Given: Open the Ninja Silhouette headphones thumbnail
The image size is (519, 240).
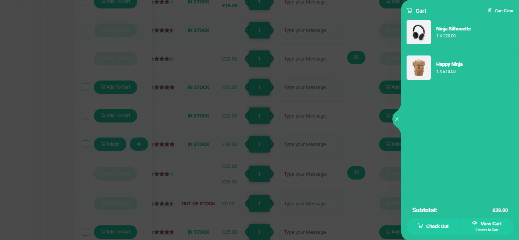Looking at the screenshot, I should click(x=419, y=32).
